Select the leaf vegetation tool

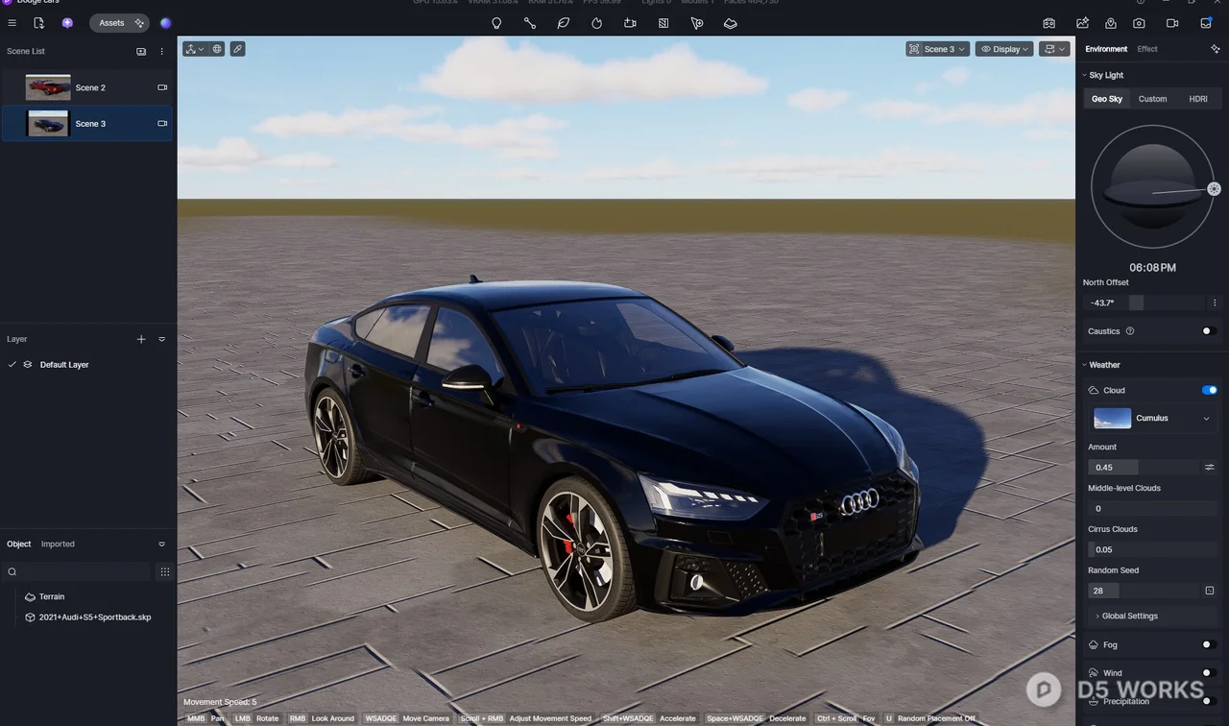pos(564,23)
